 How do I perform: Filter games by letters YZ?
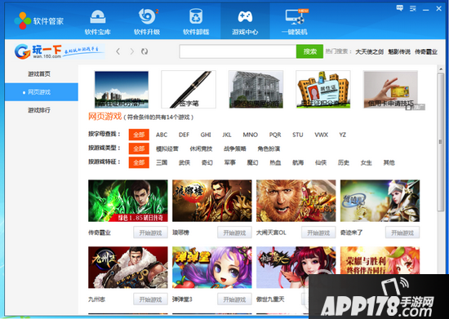coord(343,135)
